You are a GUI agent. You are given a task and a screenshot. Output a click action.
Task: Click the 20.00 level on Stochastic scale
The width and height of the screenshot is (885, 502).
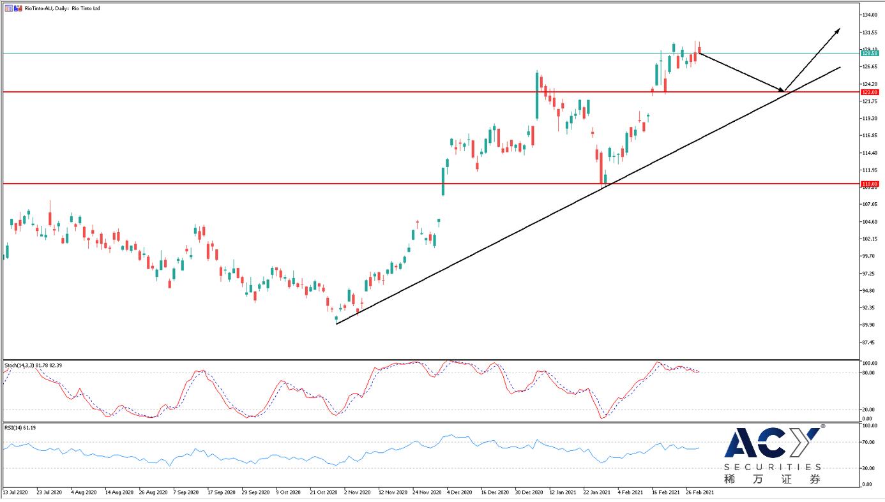(x=869, y=410)
